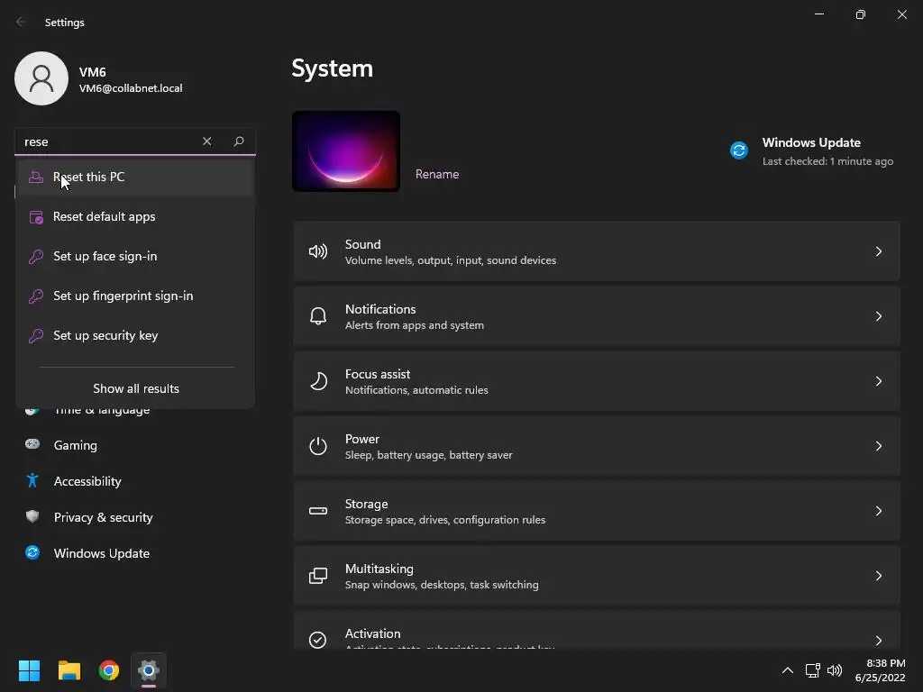Select Reset default apps result
923x692 pixels.
pyautogui.click(x=135, y=216)
